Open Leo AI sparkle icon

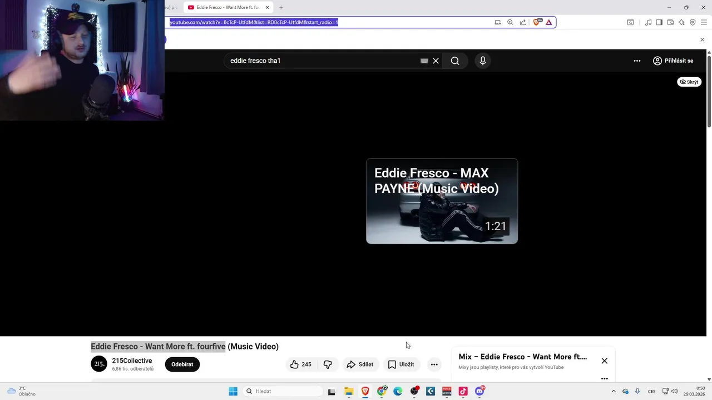681,22
